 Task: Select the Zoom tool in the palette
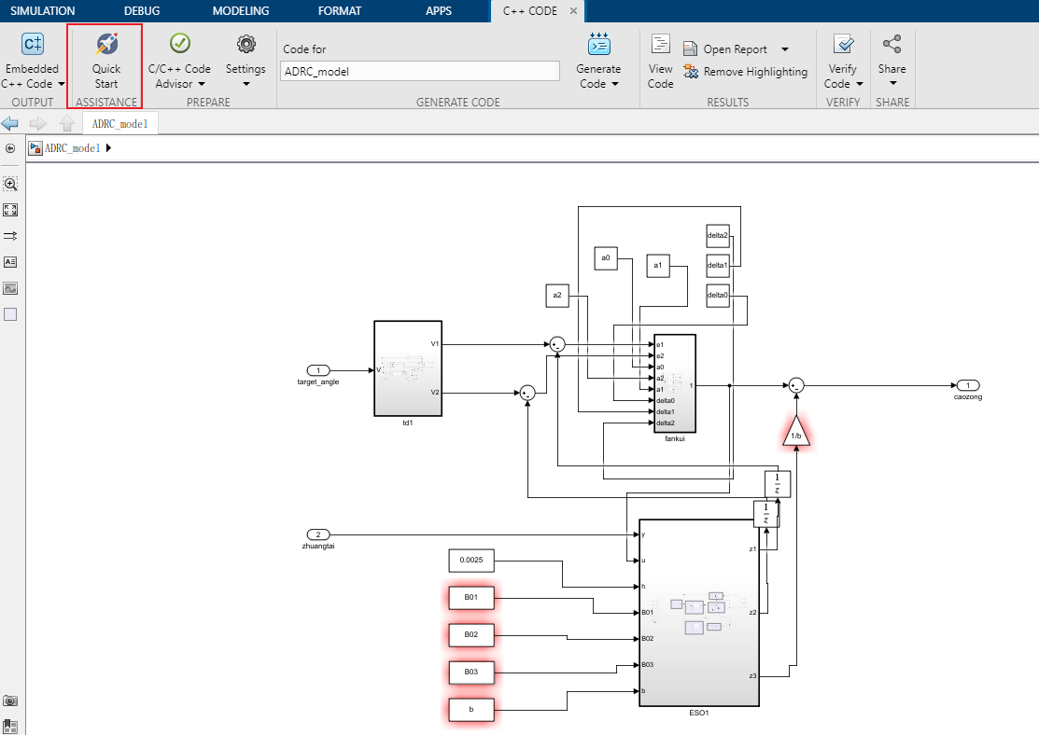(10, 184)
